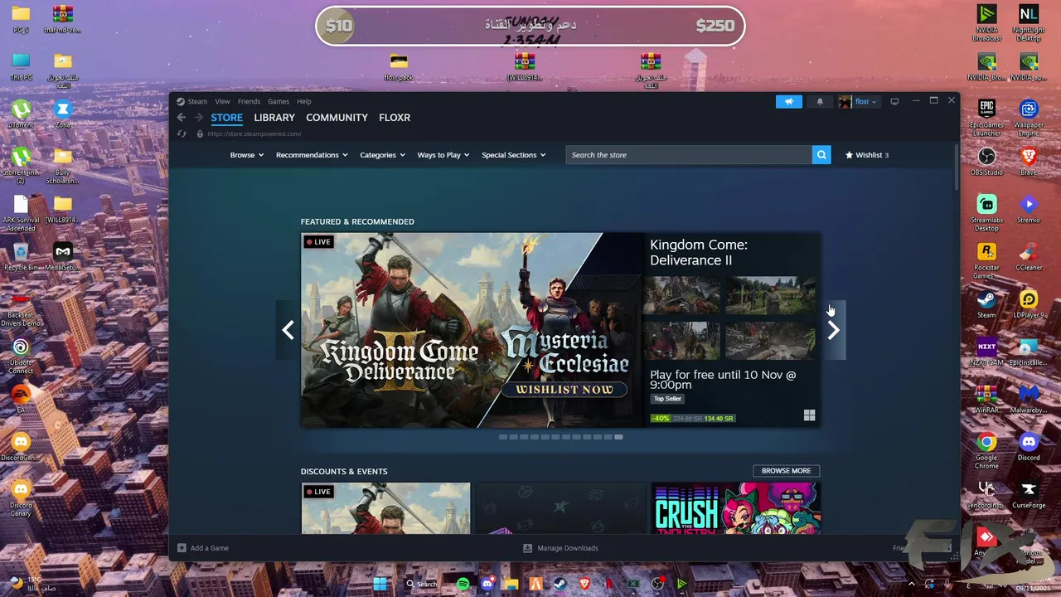This screenshot has width=1061, height=597.
Task: Expand the Special Sections dropdown
Action: 513,155
